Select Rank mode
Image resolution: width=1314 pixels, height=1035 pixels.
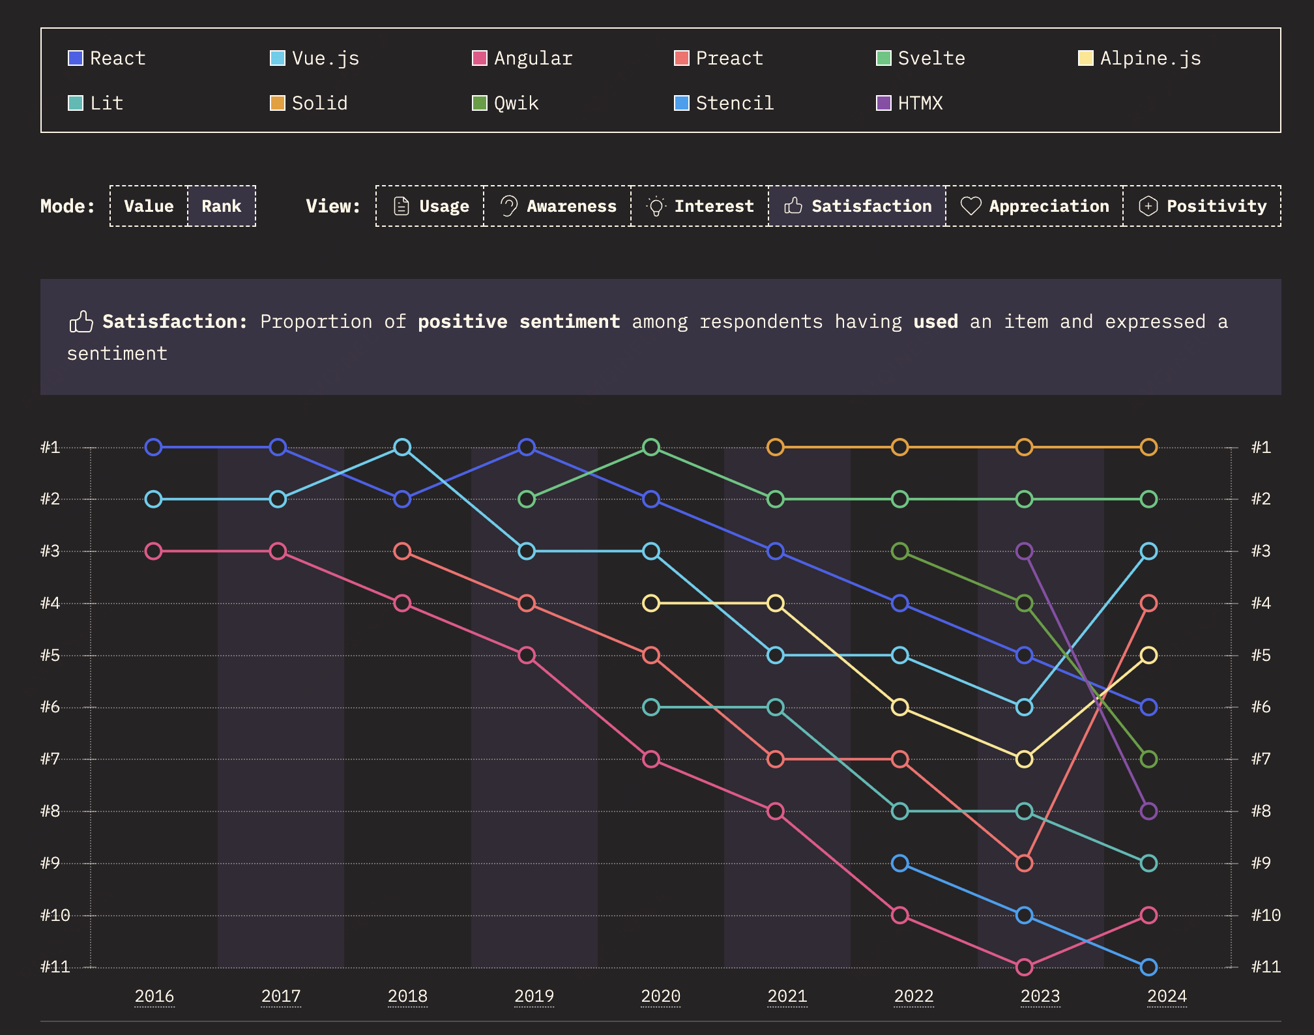221,206
